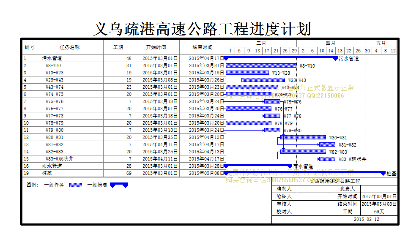This screenshot has height=245, width=419.
Task: Click day 12 in the May timescale
Action: [393, 51]
